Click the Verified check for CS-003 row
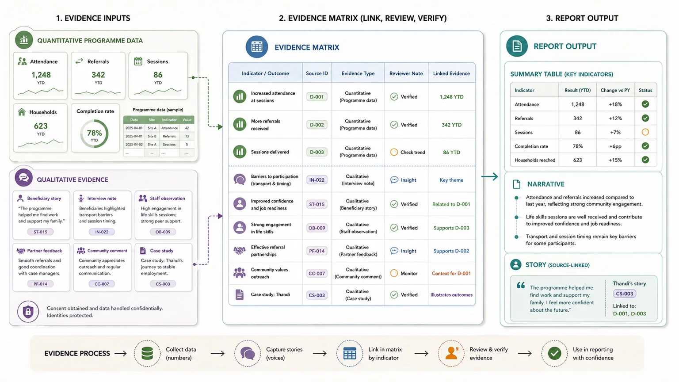The image size is (679, 382). (x=394, y=294)
